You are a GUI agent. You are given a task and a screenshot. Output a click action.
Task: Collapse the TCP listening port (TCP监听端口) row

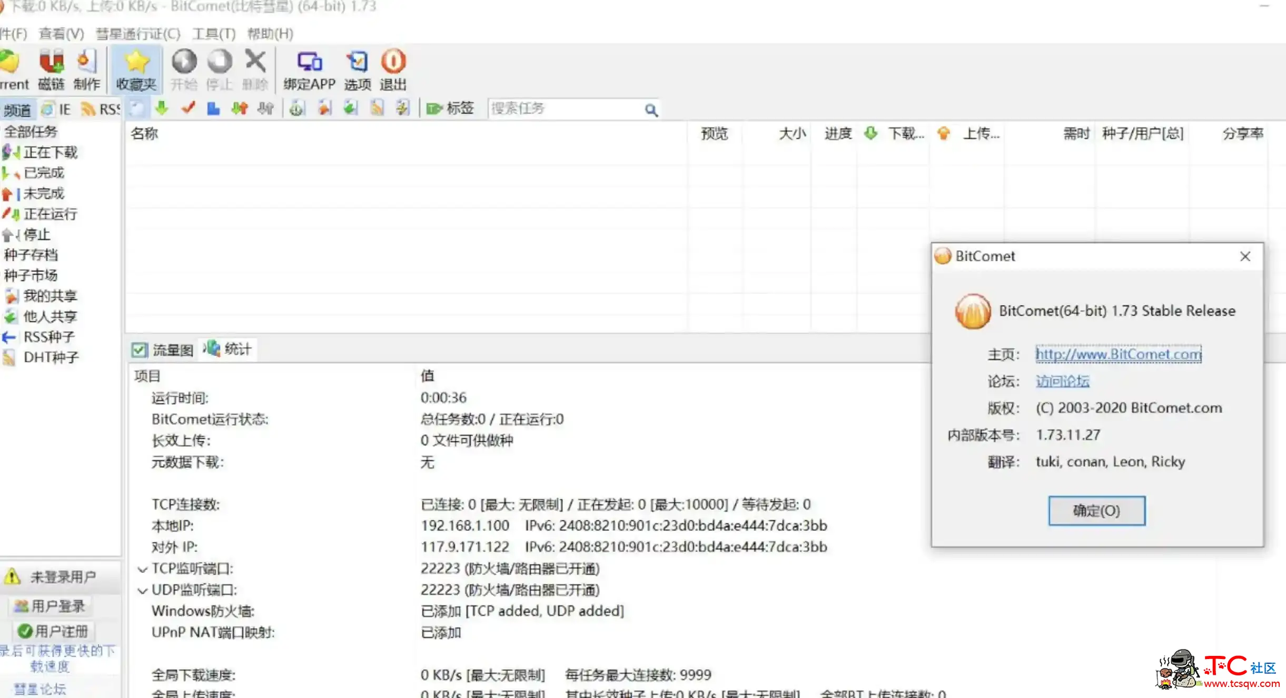pyautogui.click(x=142, y=569)
